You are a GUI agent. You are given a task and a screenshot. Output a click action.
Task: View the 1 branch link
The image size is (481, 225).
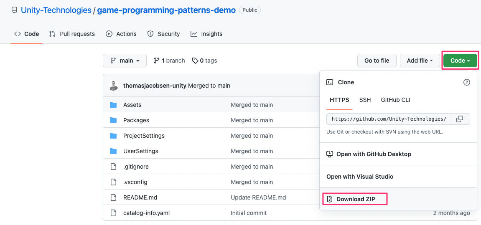point(169,61)
